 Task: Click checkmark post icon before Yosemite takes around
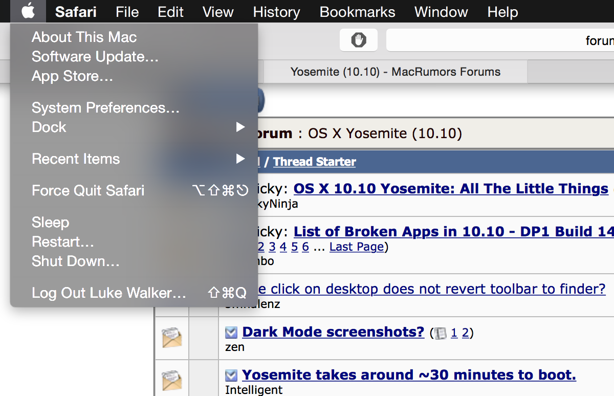tap(231, 376)
